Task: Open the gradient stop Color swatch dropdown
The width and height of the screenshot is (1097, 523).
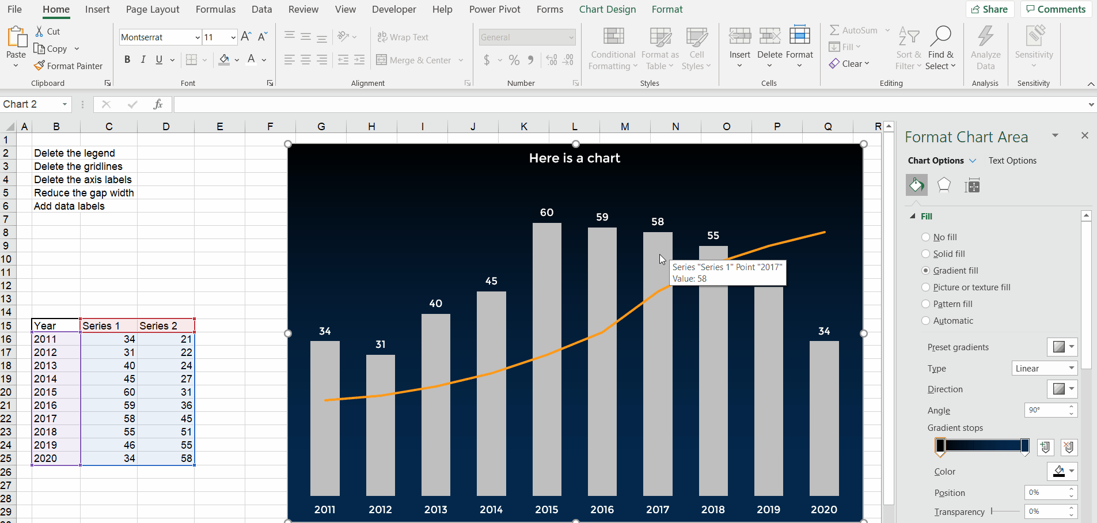Action: (x=1062, y=472)
